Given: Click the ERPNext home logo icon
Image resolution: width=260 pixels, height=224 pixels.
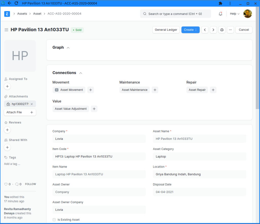Looking at the screenshot, I should point(7,14).
